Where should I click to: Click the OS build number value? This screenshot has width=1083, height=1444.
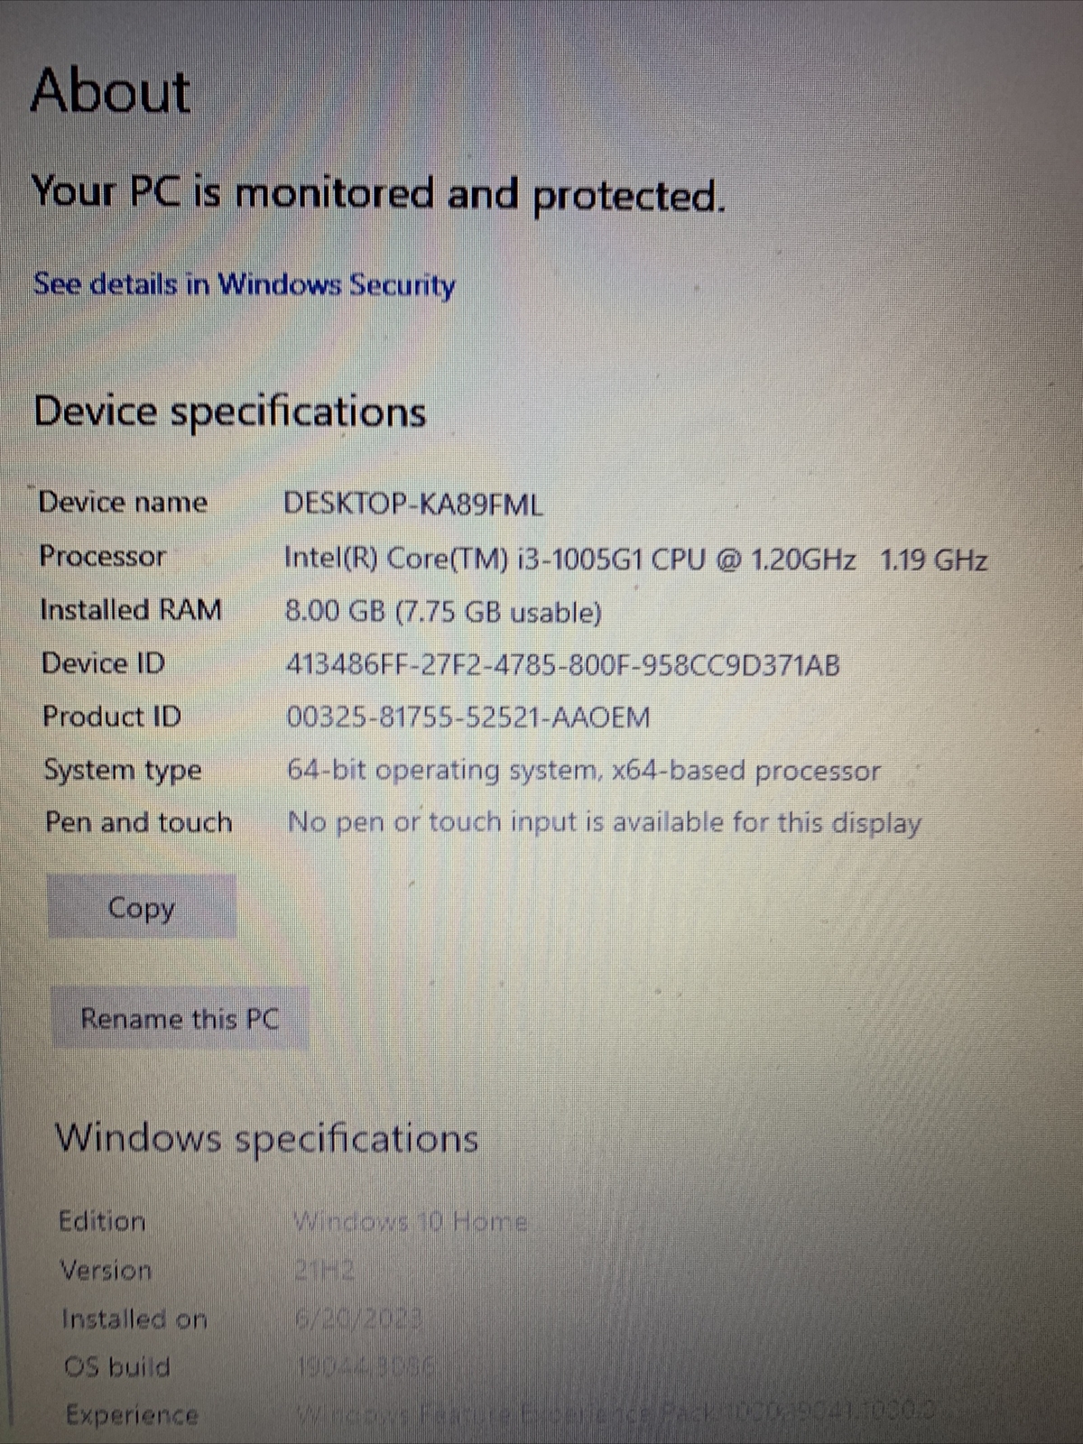coord(366,1367)
